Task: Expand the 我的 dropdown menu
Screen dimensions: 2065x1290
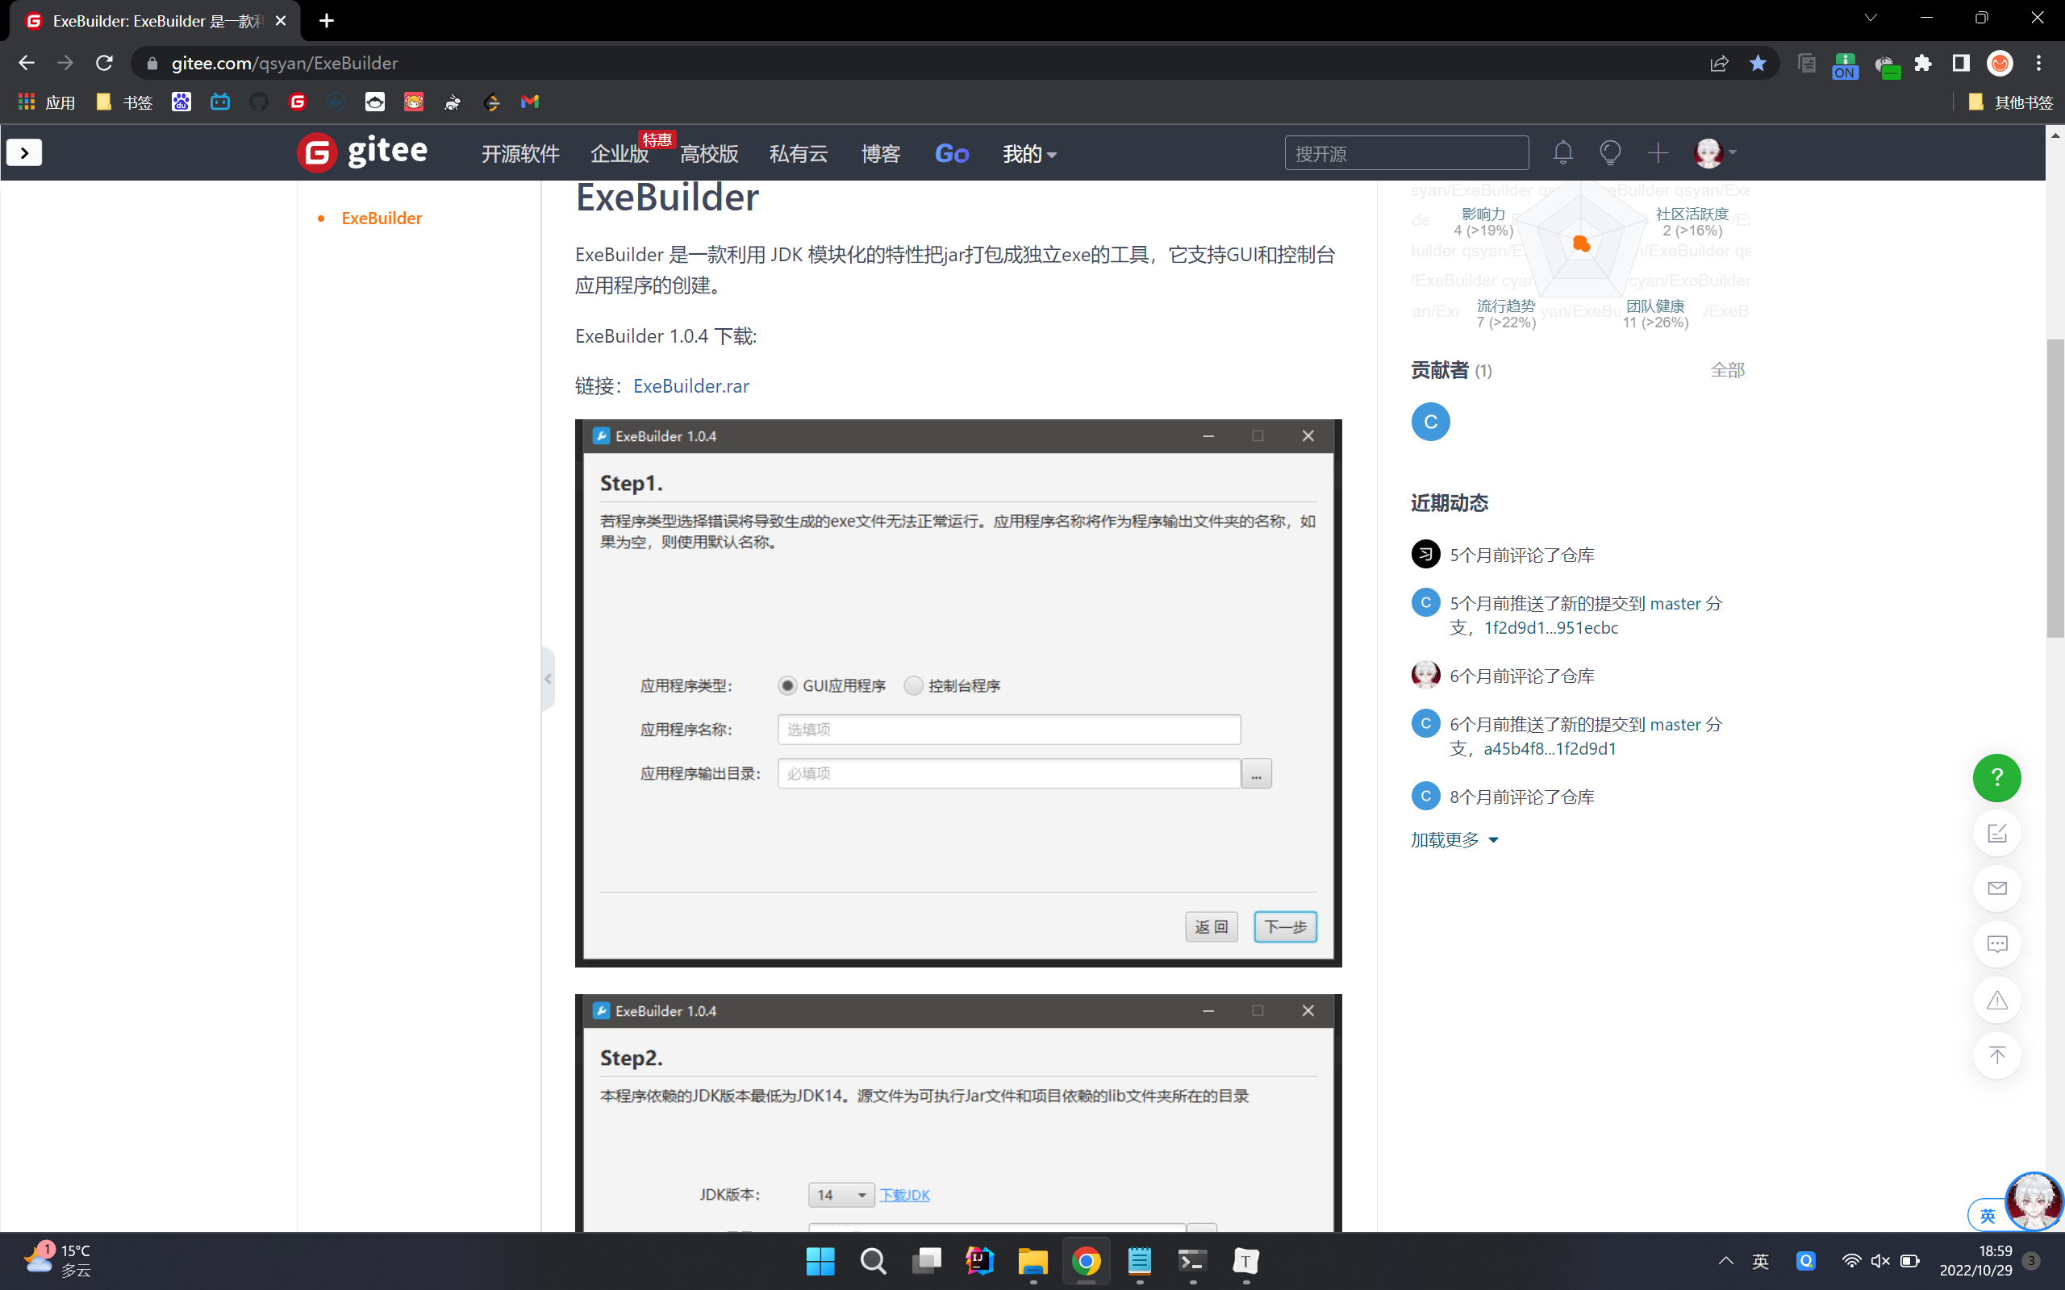Action: (x=1029, y=155)
